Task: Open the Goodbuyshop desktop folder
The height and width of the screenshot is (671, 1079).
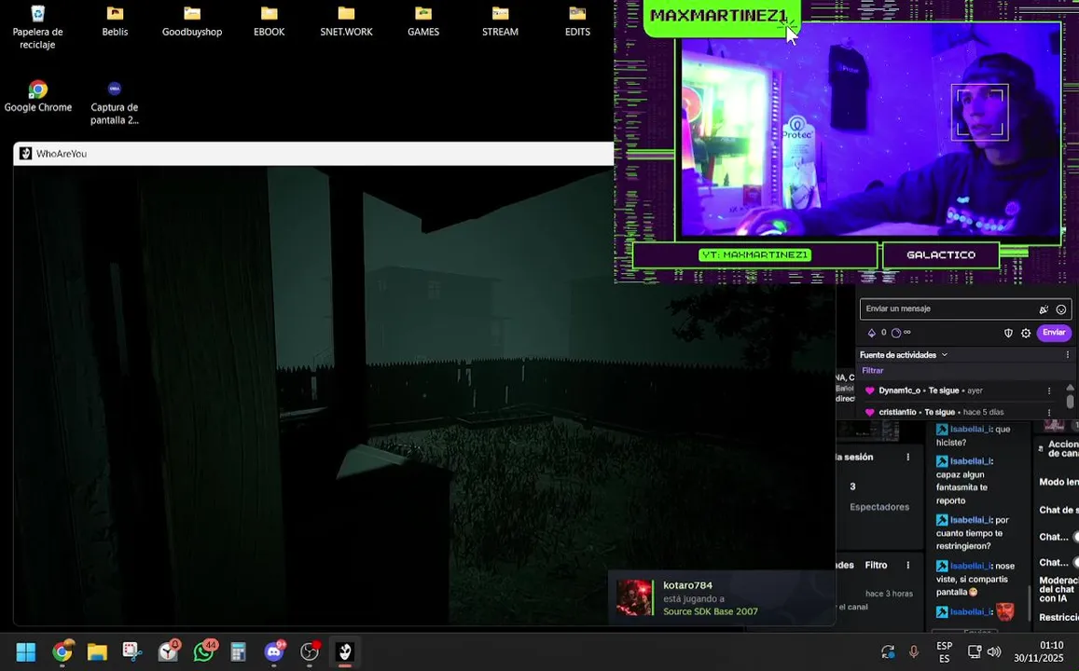Action: pyautogui.click(x=192, y=21)
